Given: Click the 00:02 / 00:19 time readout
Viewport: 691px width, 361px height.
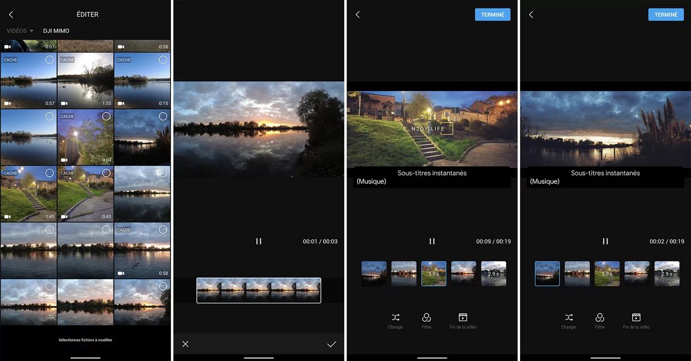Looking at the screenshot, I should [x=667, y=242].
